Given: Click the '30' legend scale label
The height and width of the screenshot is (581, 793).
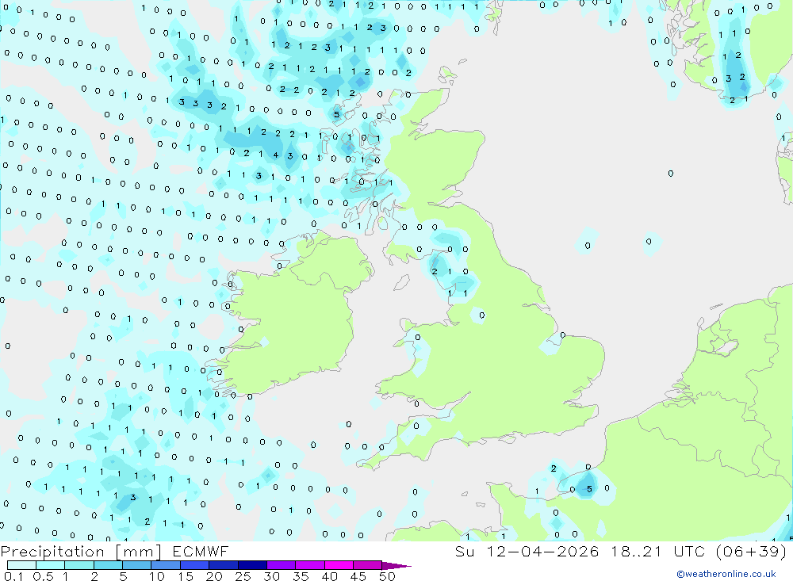Looking at the screenshot, I should [x=272, y=576].
